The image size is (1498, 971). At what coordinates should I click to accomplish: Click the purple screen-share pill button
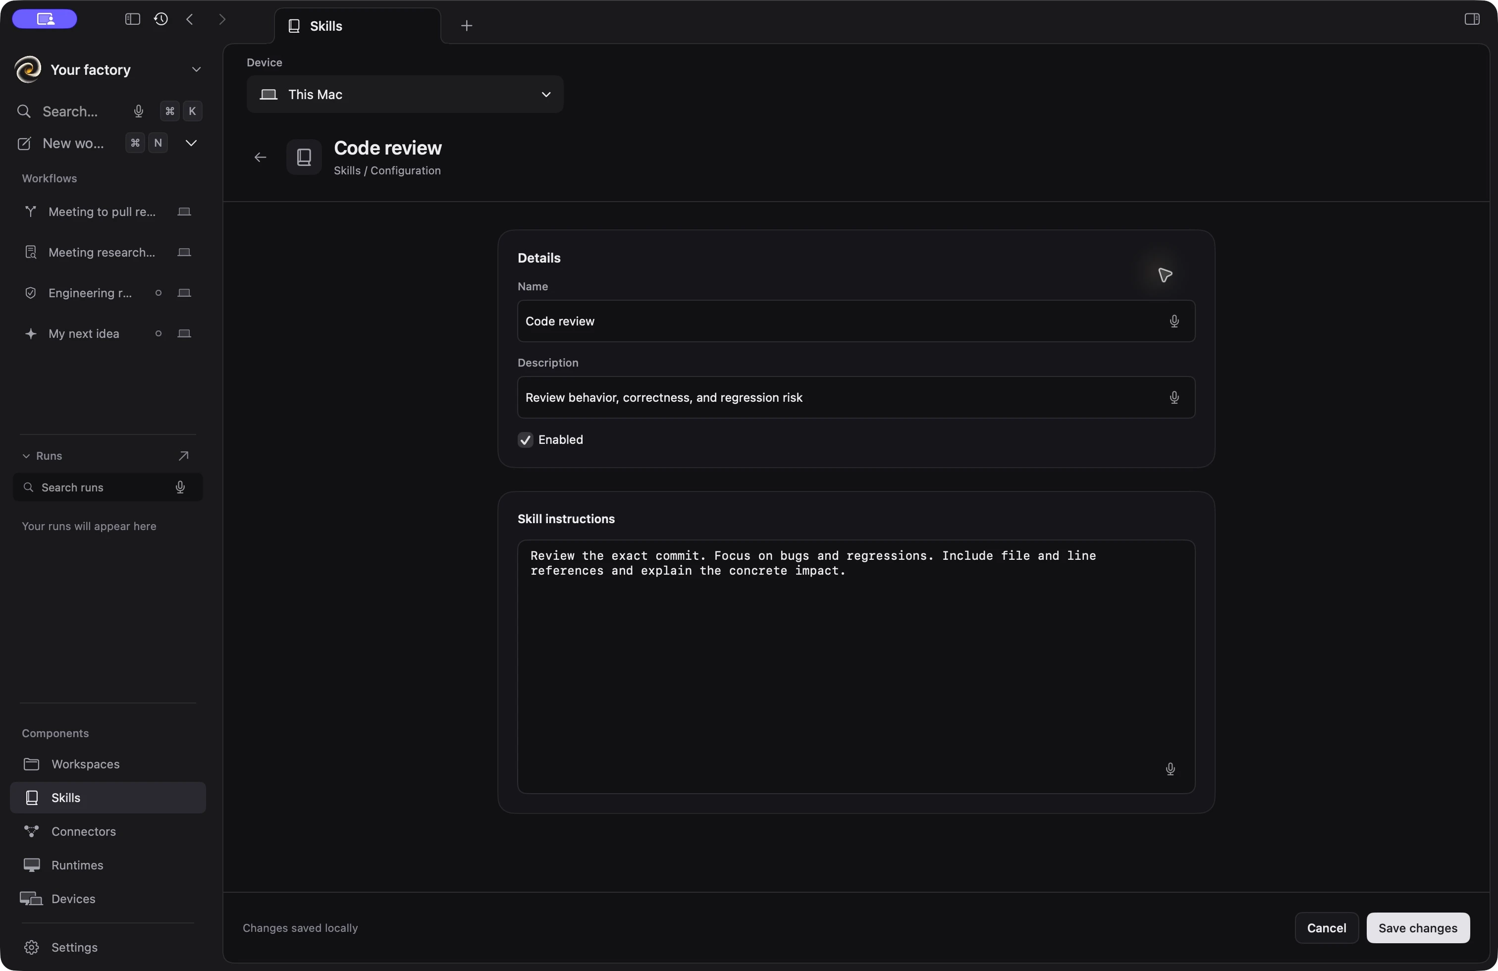45,19
